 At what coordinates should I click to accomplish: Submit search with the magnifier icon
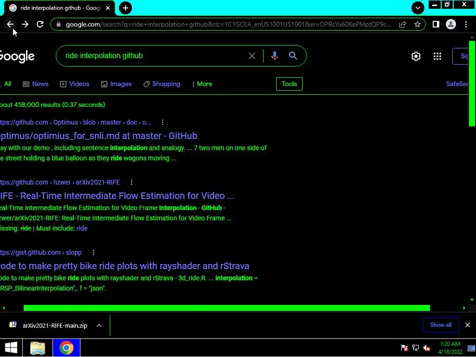coord(293,56)
